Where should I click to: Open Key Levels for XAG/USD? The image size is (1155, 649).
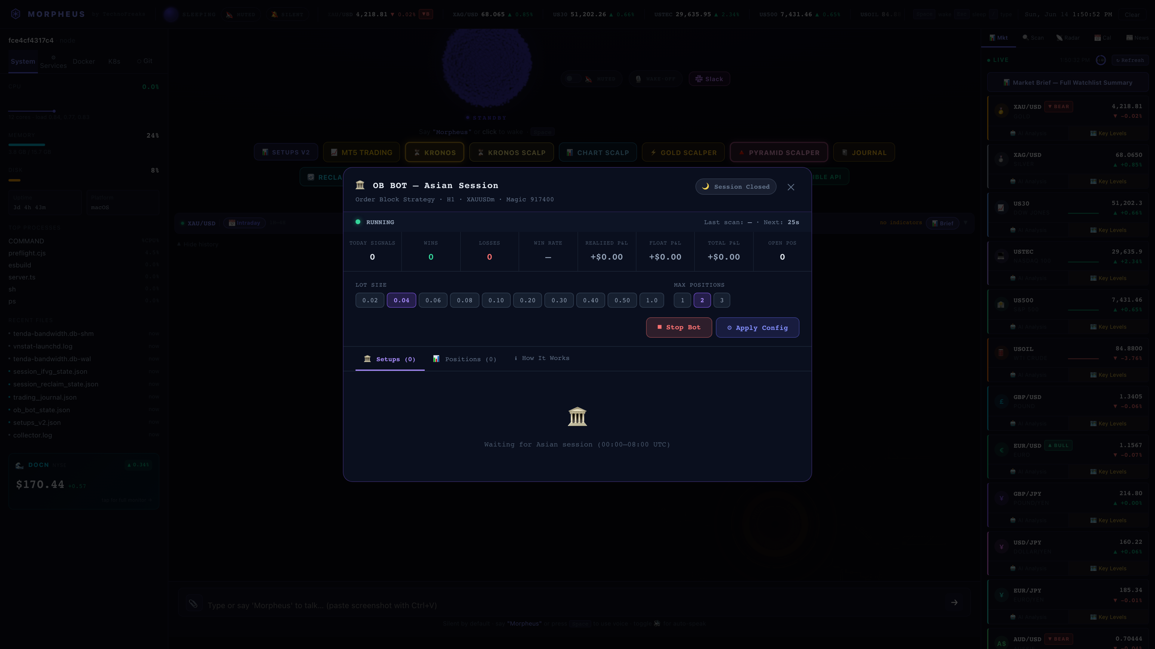click(1108, 181)
